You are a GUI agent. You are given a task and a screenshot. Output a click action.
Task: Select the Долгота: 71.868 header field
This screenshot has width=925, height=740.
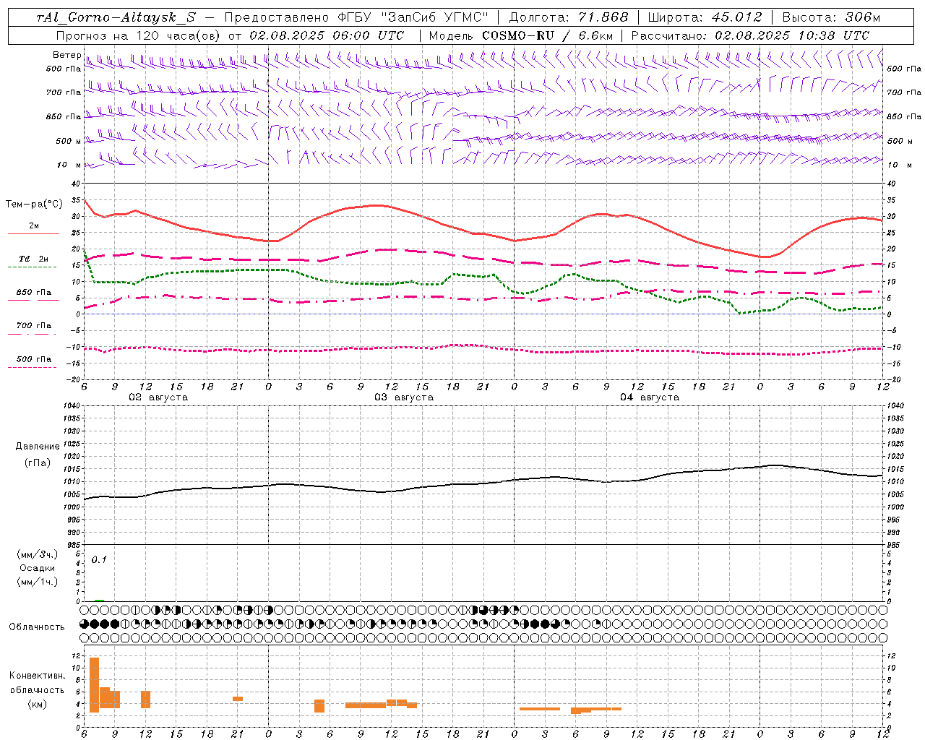[x=569, y=18]
